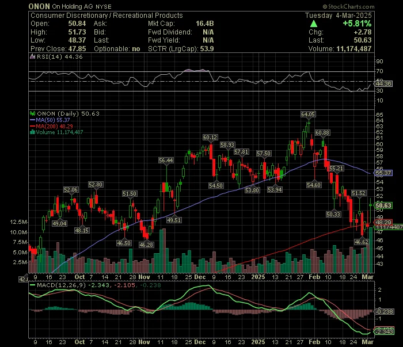Click the -0.238 MACD histogram axis tag

pos(384,311)
